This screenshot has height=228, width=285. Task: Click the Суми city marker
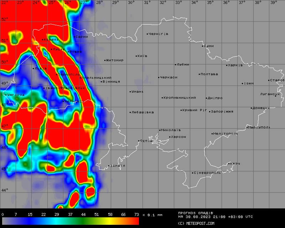pos(203,46)
